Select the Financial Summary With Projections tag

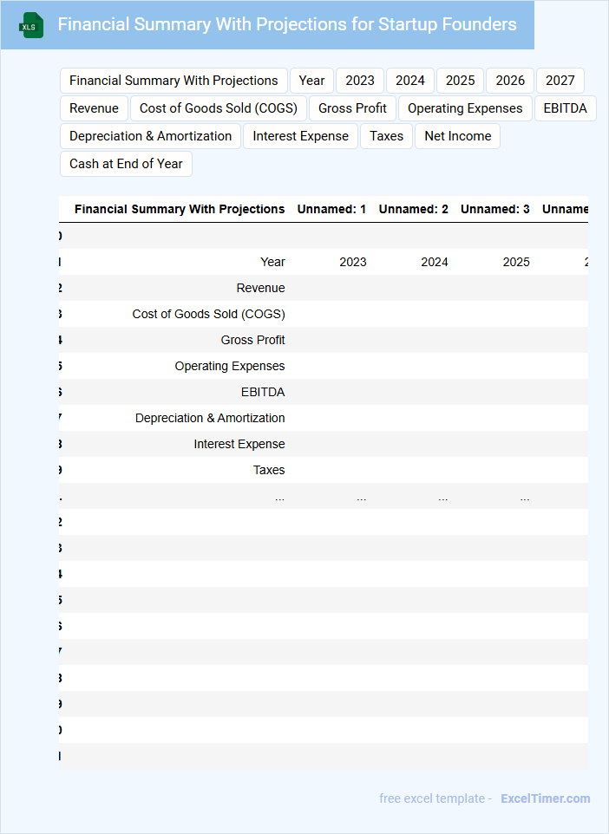(174, 81)
